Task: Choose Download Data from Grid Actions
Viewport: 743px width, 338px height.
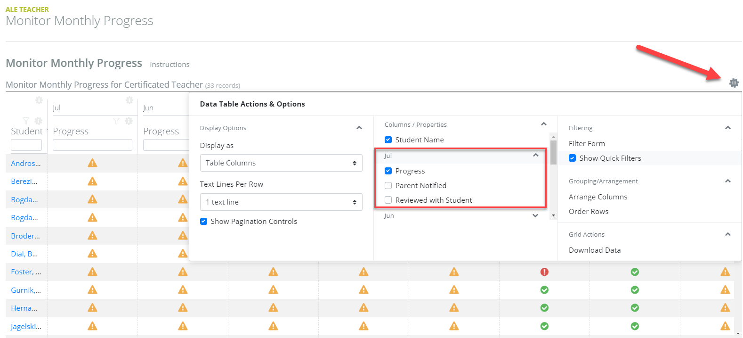Action: 594,250
